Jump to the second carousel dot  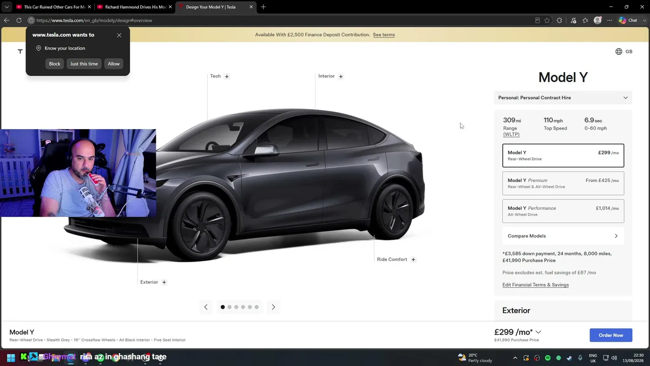click(x=230, y=307)
